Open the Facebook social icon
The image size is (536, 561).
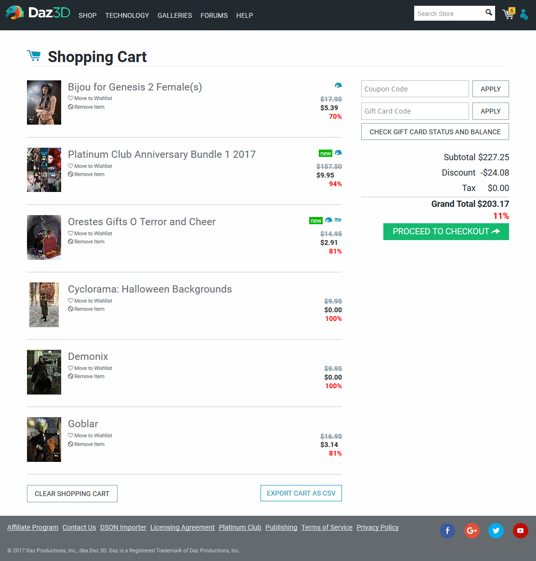pos(447,531)
